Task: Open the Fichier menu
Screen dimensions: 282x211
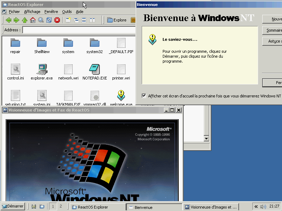Action: (x=14, y=12)
